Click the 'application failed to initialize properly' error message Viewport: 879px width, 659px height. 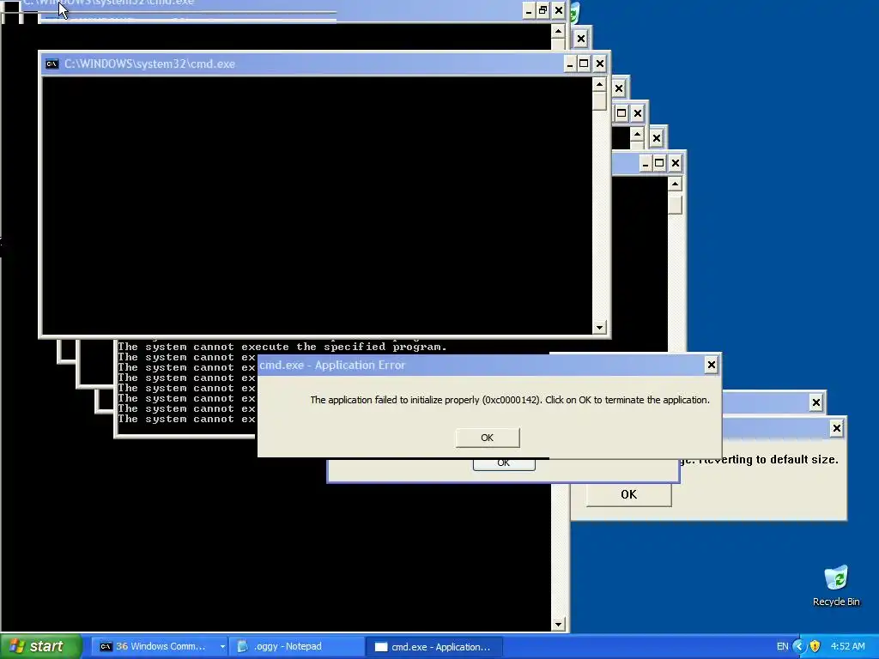510,400
